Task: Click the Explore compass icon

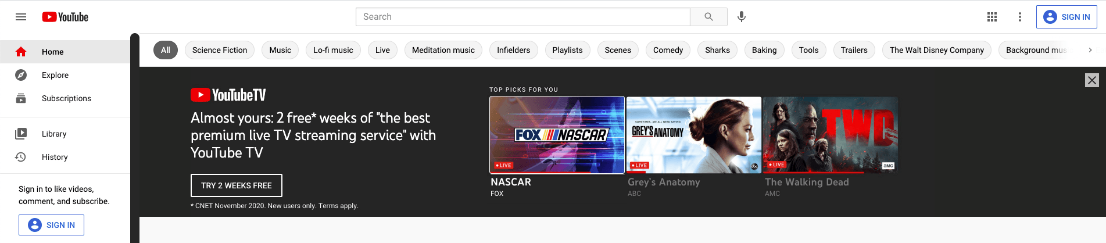Action: tap(21, 75)
